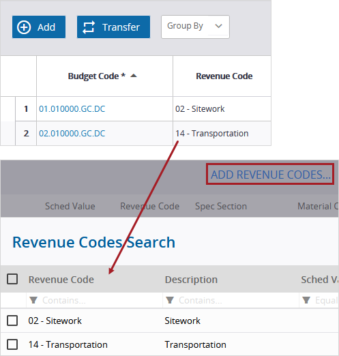Toggle the select-all checkbox in Revenue Codes Search
Viewport: 339px width, 356px height.
tap(12, 279)
